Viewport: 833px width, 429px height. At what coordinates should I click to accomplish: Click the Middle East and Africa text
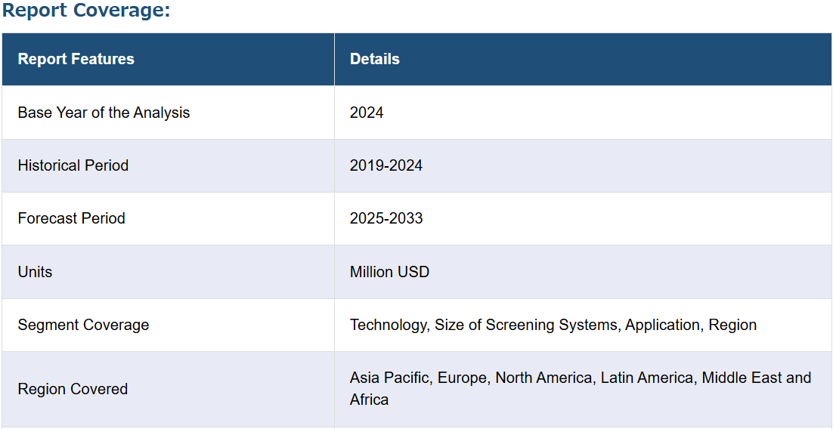pos(581,389)
